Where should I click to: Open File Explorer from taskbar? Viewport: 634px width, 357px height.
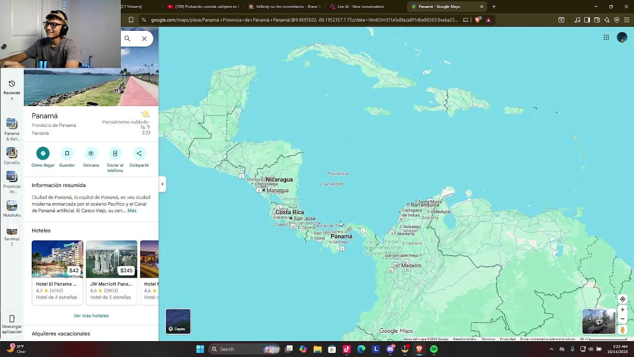(317, 349)
